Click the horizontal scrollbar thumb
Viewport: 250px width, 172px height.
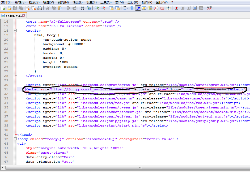140,167
